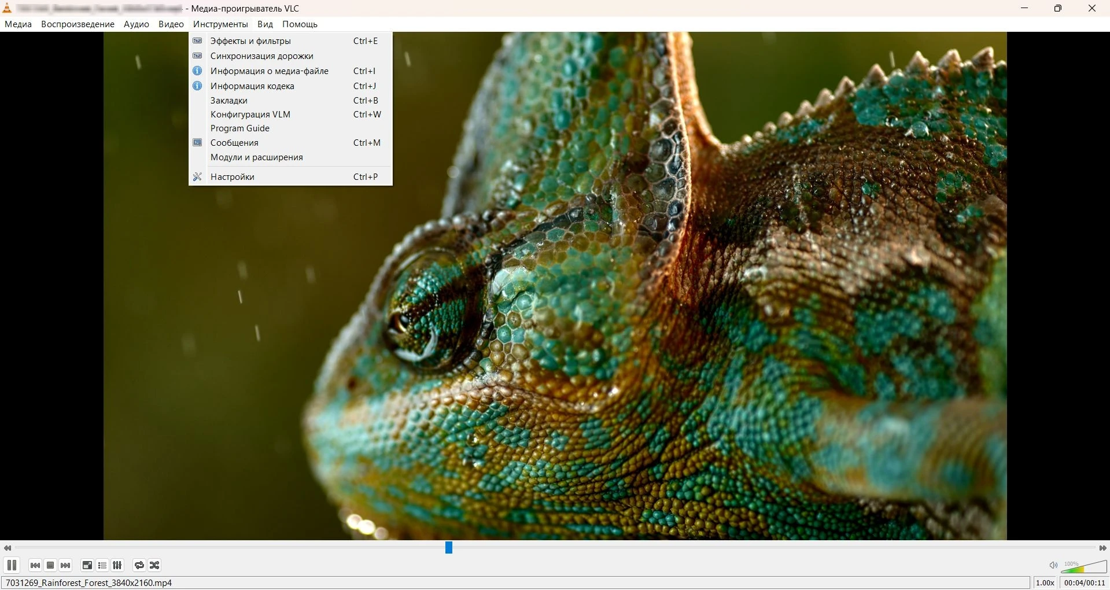Skip to next media item
1110x590 pixels.
(66, 565)
